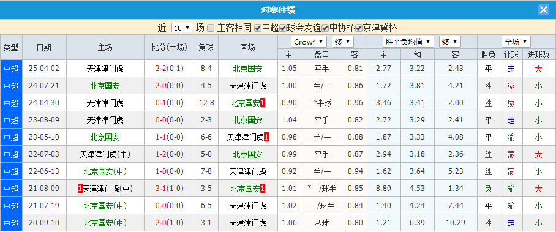Close the 对赛往绩 dialog

coord(544,10)
